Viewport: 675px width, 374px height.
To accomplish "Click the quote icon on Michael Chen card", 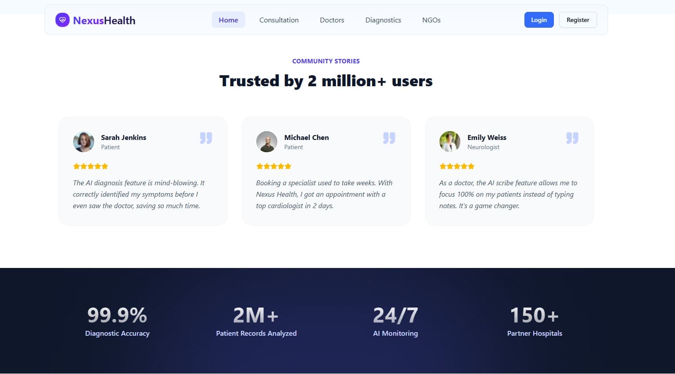I will 389,138.
